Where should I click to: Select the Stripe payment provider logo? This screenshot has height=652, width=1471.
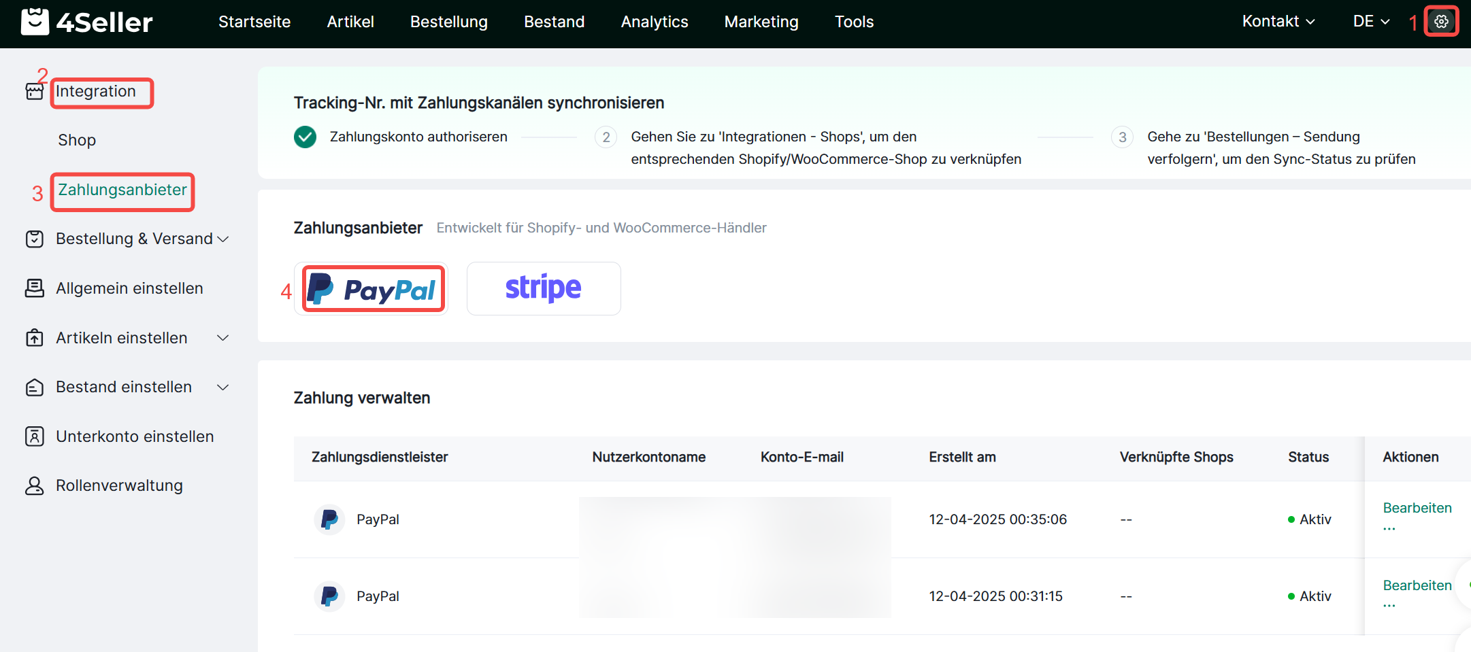tap(543, 289)
